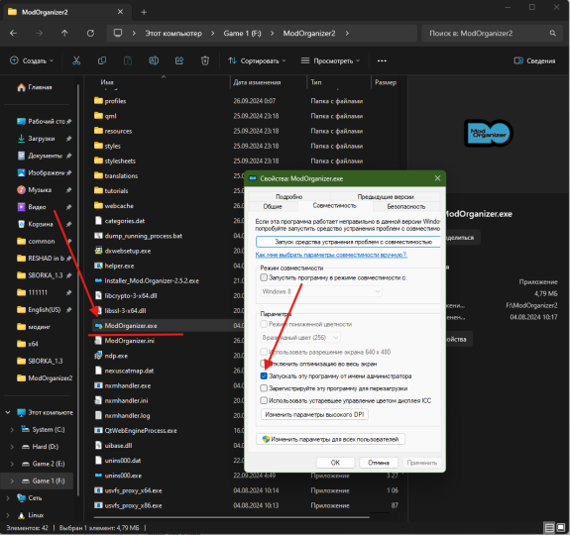The height and width of the screenshot is (535, 570).
Task: Open a new Explorer tab with plus
Action: 144,12
